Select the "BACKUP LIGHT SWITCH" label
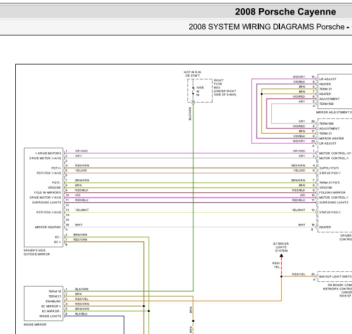 pos(336,277)
